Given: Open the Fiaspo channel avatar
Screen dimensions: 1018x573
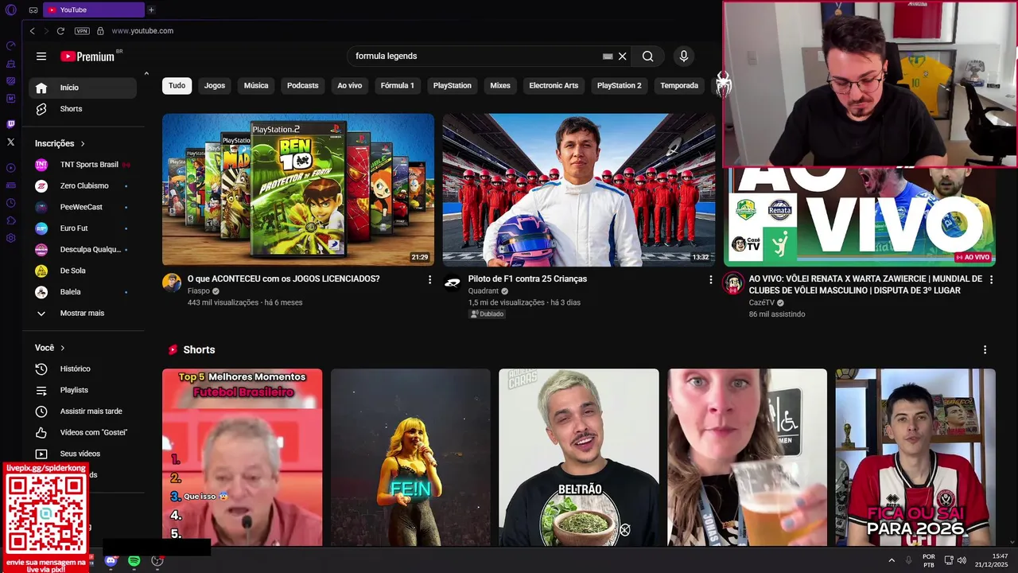Looking at the screenshot, I should (172, 283).
